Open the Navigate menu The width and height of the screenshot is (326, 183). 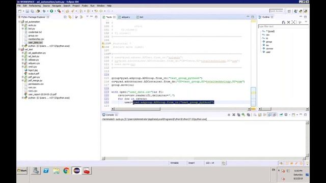pyautogui.click(x=57, y=6)
